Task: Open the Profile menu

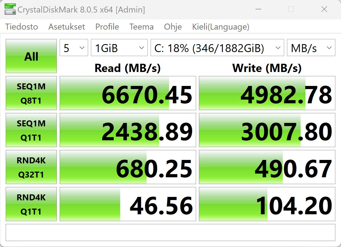Action: coord(107,27)
